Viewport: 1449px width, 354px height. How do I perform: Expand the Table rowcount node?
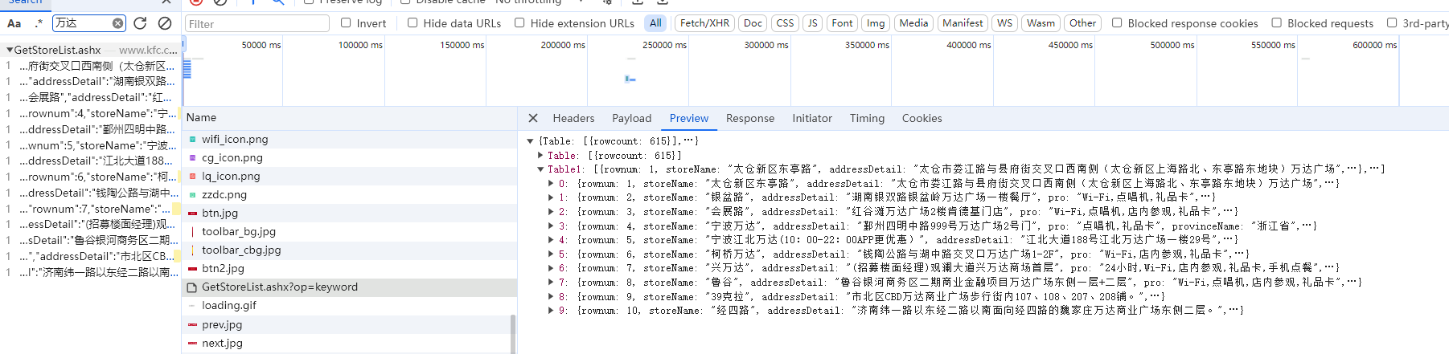[x=540, y=156]
